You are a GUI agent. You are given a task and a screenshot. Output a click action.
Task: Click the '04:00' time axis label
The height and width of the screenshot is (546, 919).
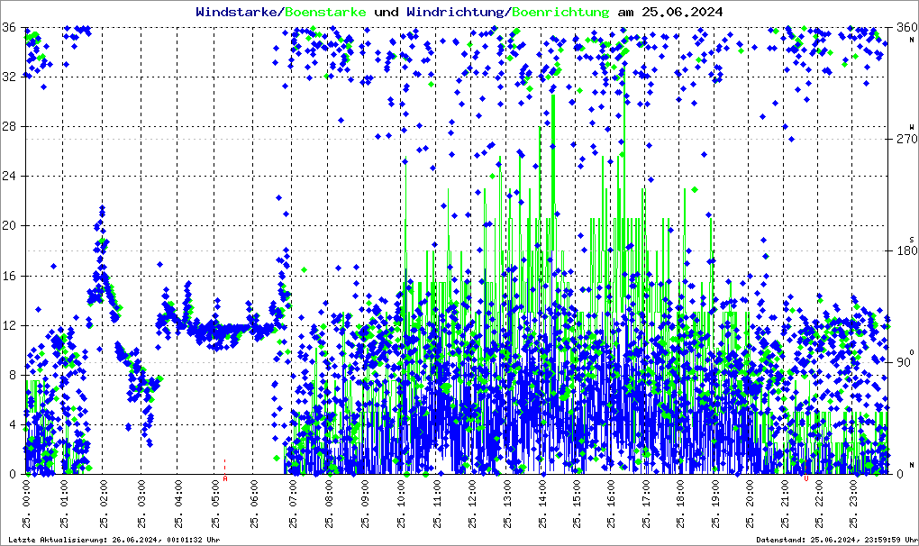178,494
